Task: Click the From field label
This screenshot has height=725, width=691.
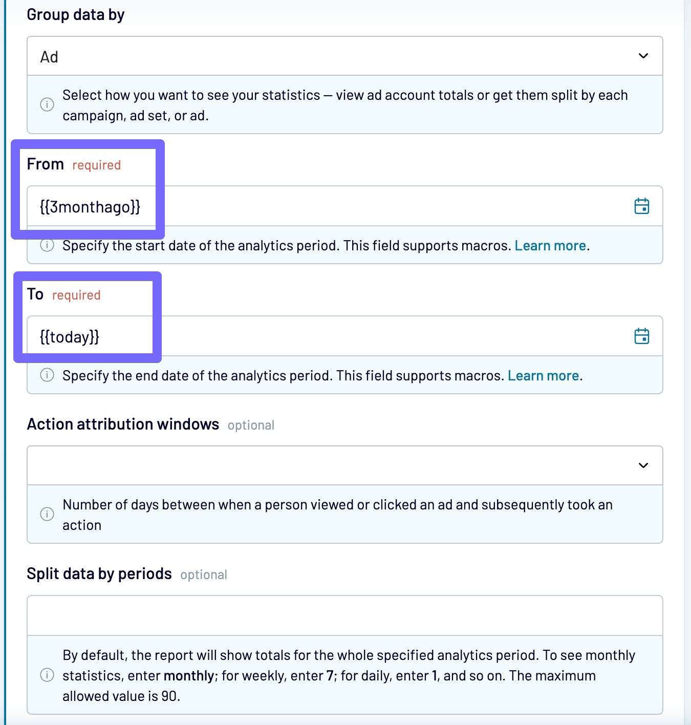Action: coord(46,164)
